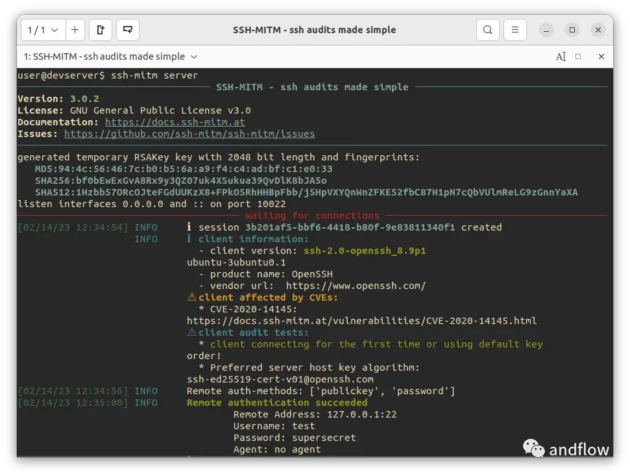The image size is (630, 476).
Task: Open terminal search with magnifier icon
Action: pos(488,30)
